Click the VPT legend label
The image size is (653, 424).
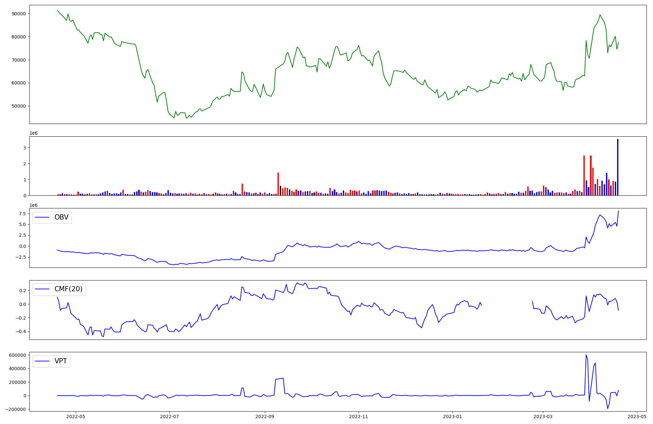click(x=61, y=361)
